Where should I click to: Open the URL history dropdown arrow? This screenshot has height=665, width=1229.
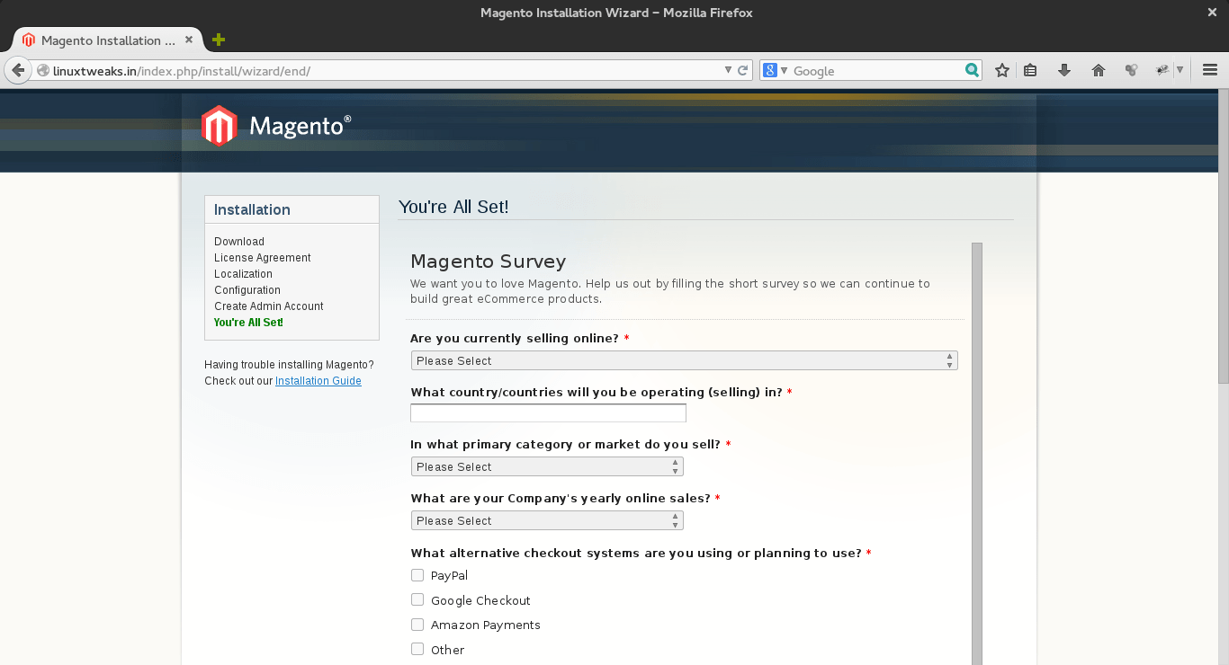(x=729, y=70)
